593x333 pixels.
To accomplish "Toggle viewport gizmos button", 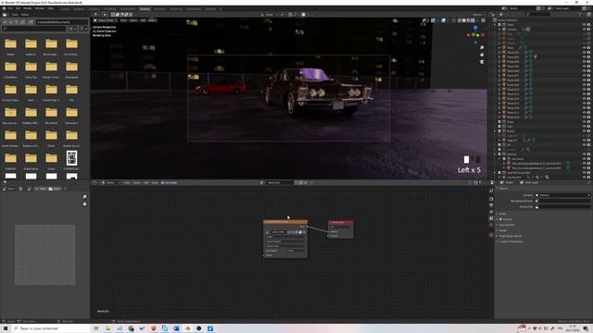I will [433, 20].
